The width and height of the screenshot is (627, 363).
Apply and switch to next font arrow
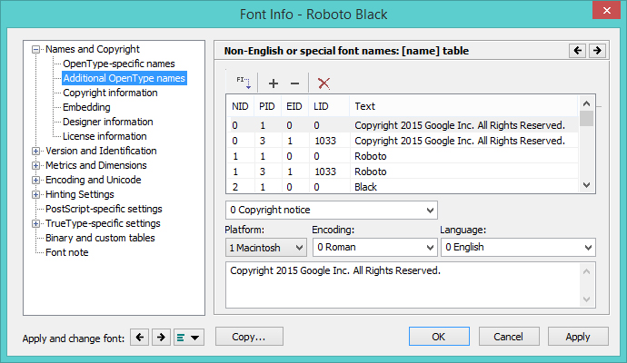160,338
